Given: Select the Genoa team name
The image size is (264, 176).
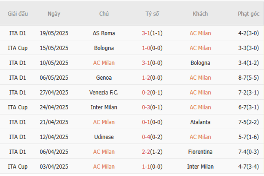Looking at the screenshot, I should coord(104,78).
